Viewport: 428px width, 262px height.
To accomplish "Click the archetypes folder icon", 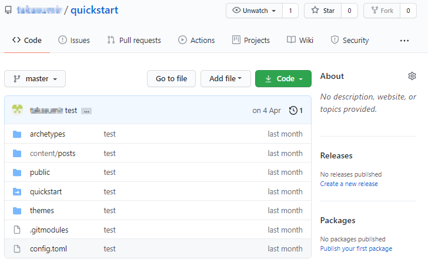I will coord(17,134).
